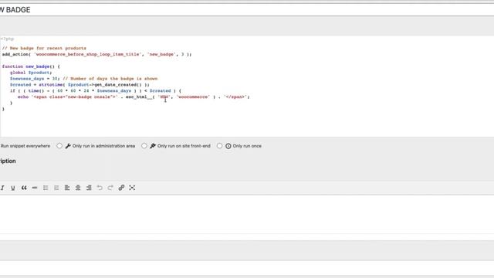Center-align description text
This screenshot has height=278, width=494.
tap(78, 188)
